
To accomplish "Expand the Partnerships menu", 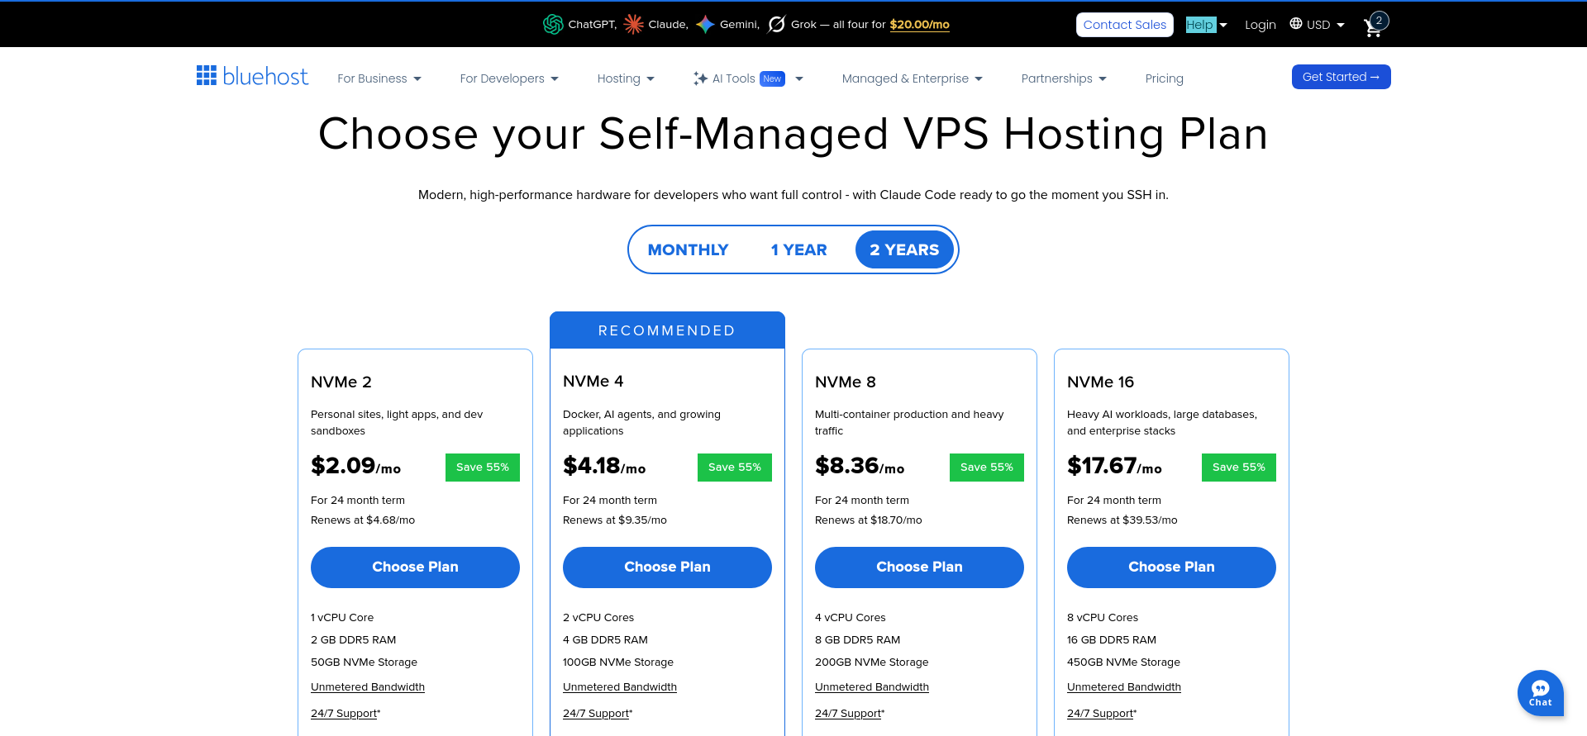I will pos(1064,78).
